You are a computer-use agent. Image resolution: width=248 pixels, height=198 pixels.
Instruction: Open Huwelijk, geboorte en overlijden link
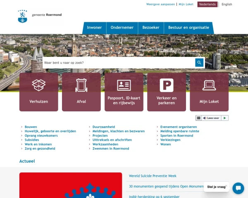(50, 131)
